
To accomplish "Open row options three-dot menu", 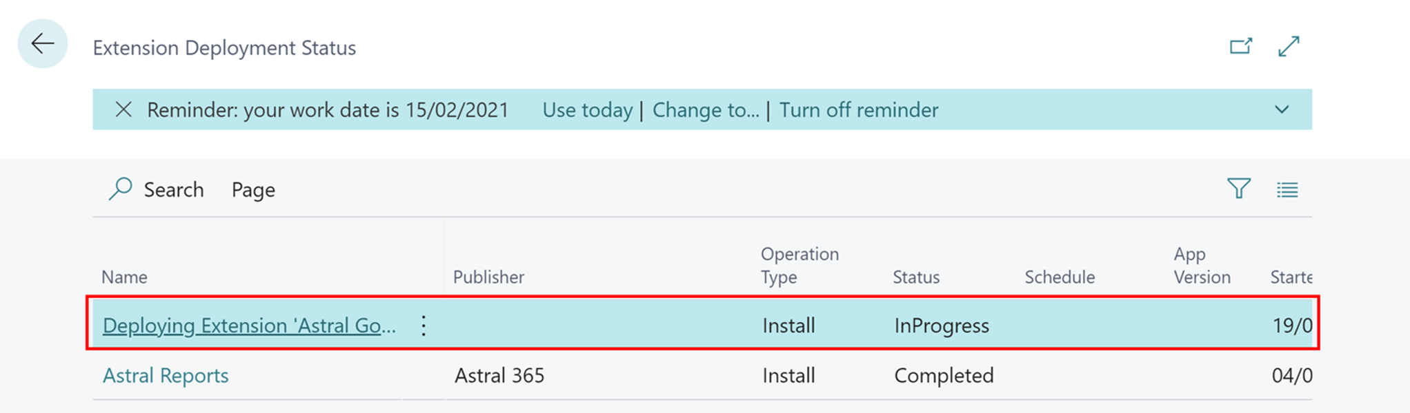I will pos(424,325).
